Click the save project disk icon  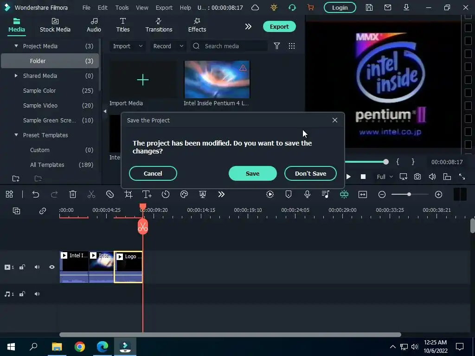click(369, 7)
